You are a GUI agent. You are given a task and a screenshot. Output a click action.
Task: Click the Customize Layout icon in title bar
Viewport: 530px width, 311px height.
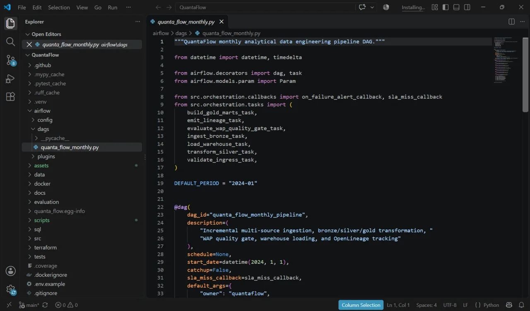(435, 7)
